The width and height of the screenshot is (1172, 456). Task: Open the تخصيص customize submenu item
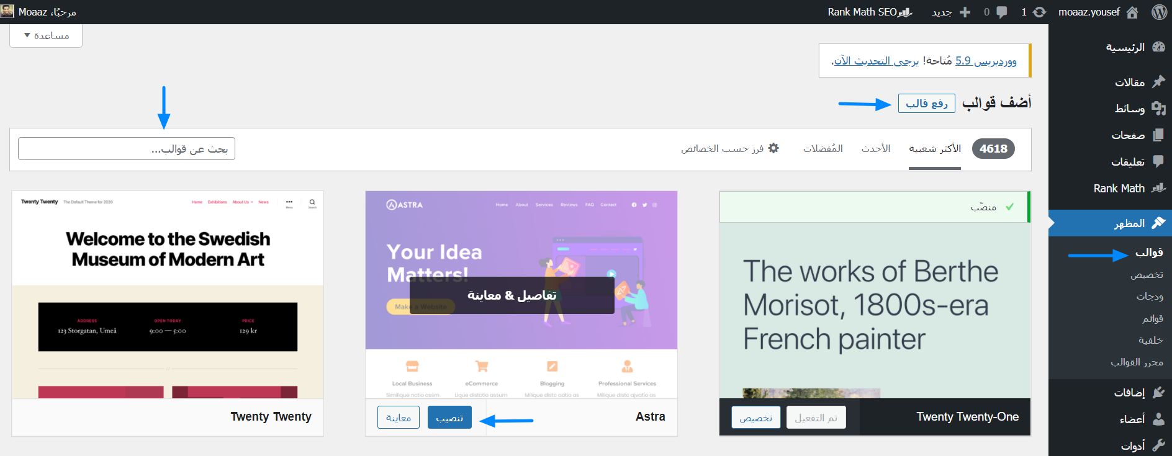point(1147,275)
